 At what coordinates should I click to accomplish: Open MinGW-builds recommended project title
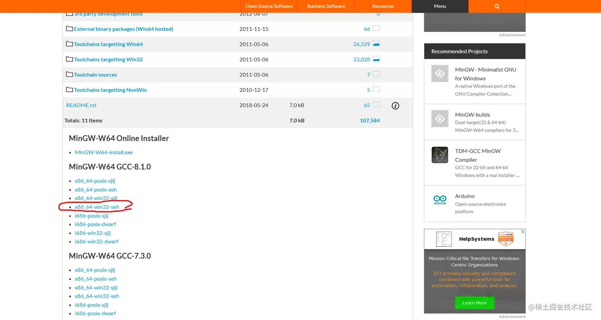(473, 114)
